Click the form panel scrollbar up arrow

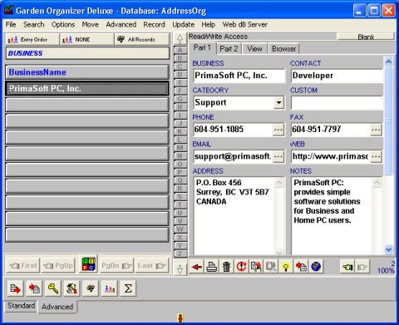pos(388,62)
